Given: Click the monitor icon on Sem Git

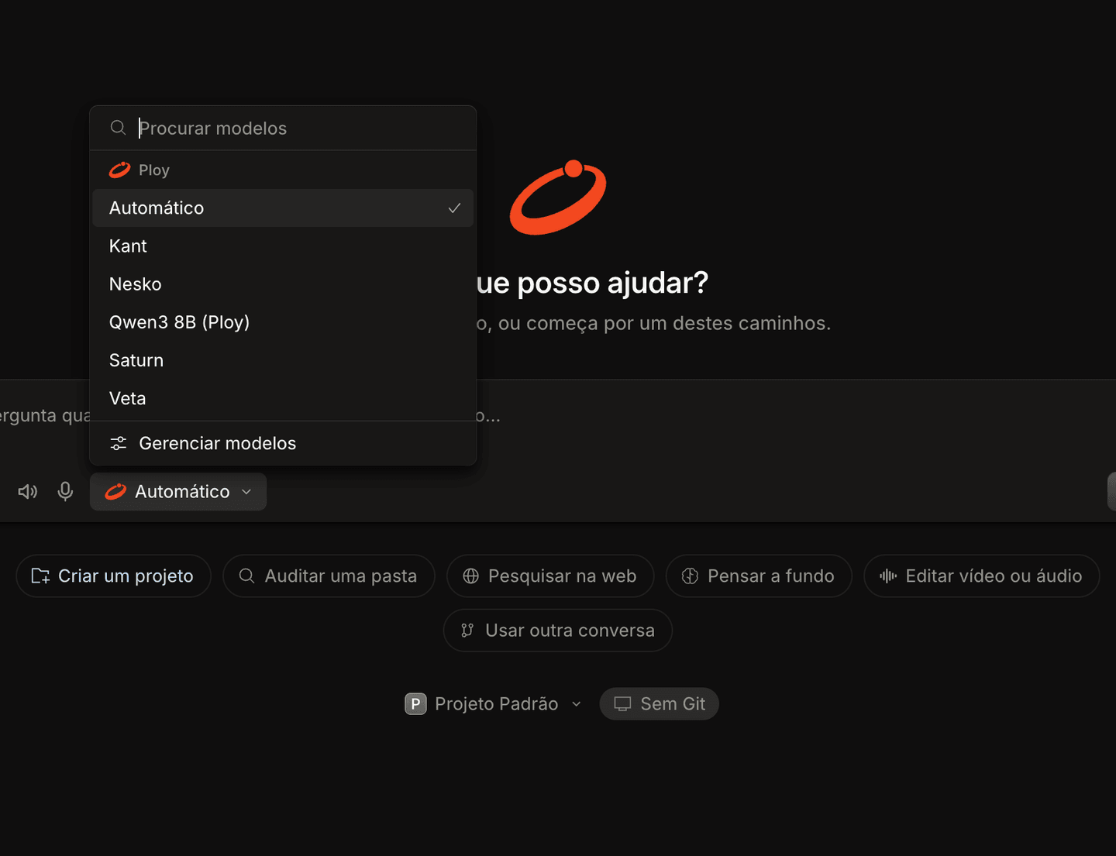Looking at the screenshot, I should pyautogui.click(x=622, y=703).
